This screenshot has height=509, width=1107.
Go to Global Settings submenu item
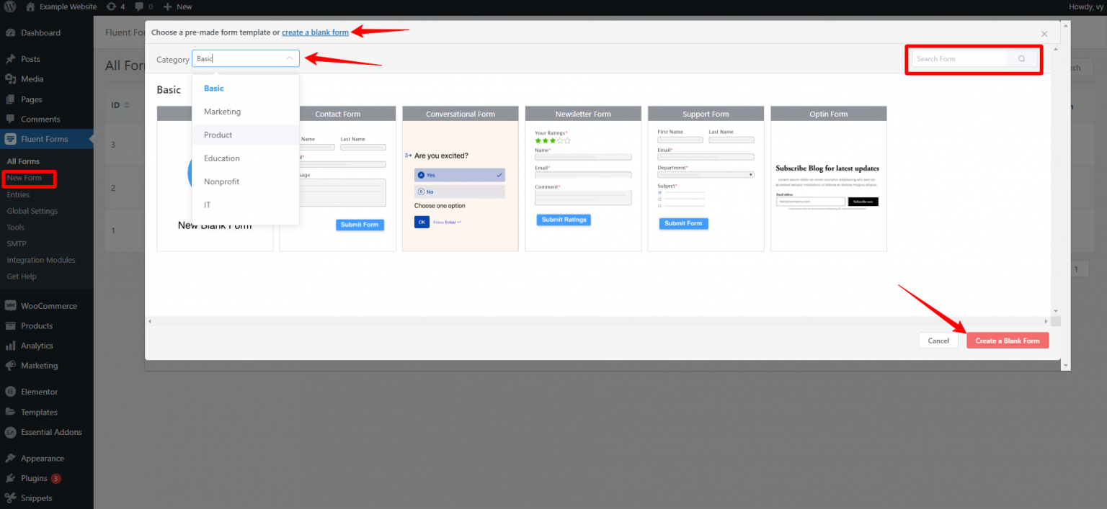pos(32,211)
